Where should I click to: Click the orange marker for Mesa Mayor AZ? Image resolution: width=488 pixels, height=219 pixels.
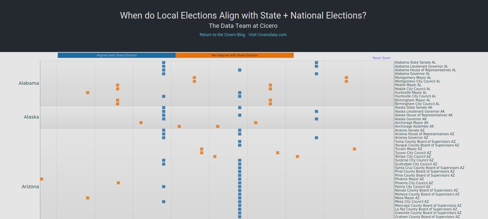click(x=87, y=198)
